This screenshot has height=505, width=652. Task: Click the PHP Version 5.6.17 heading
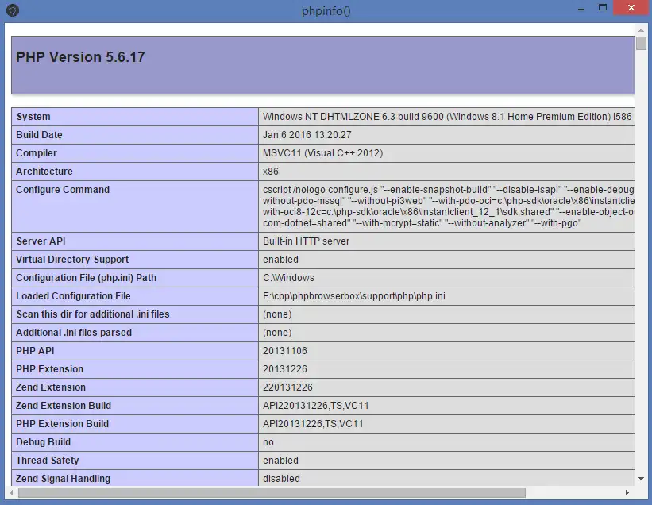pyautogui.click(x=80, y=57)
